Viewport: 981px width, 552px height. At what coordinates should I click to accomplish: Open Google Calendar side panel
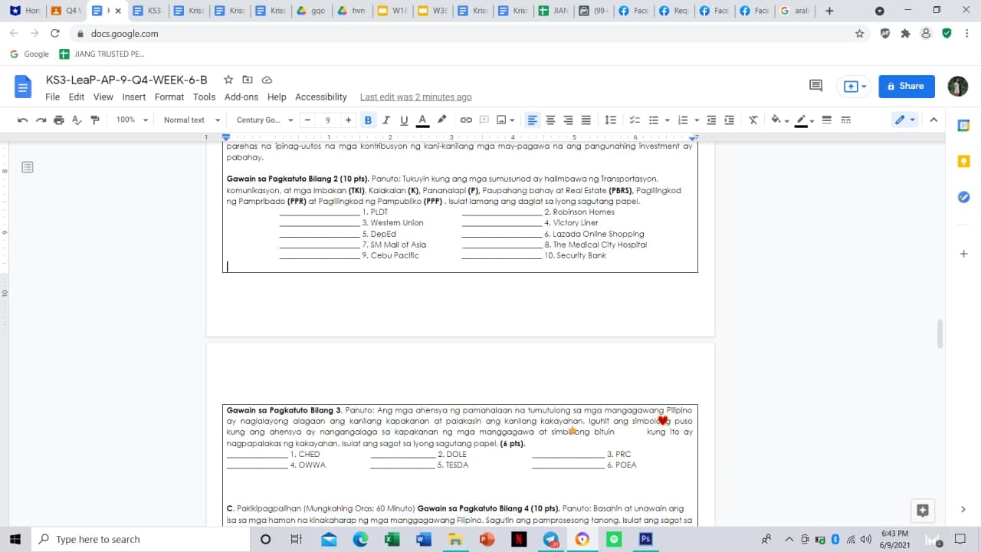964,126
